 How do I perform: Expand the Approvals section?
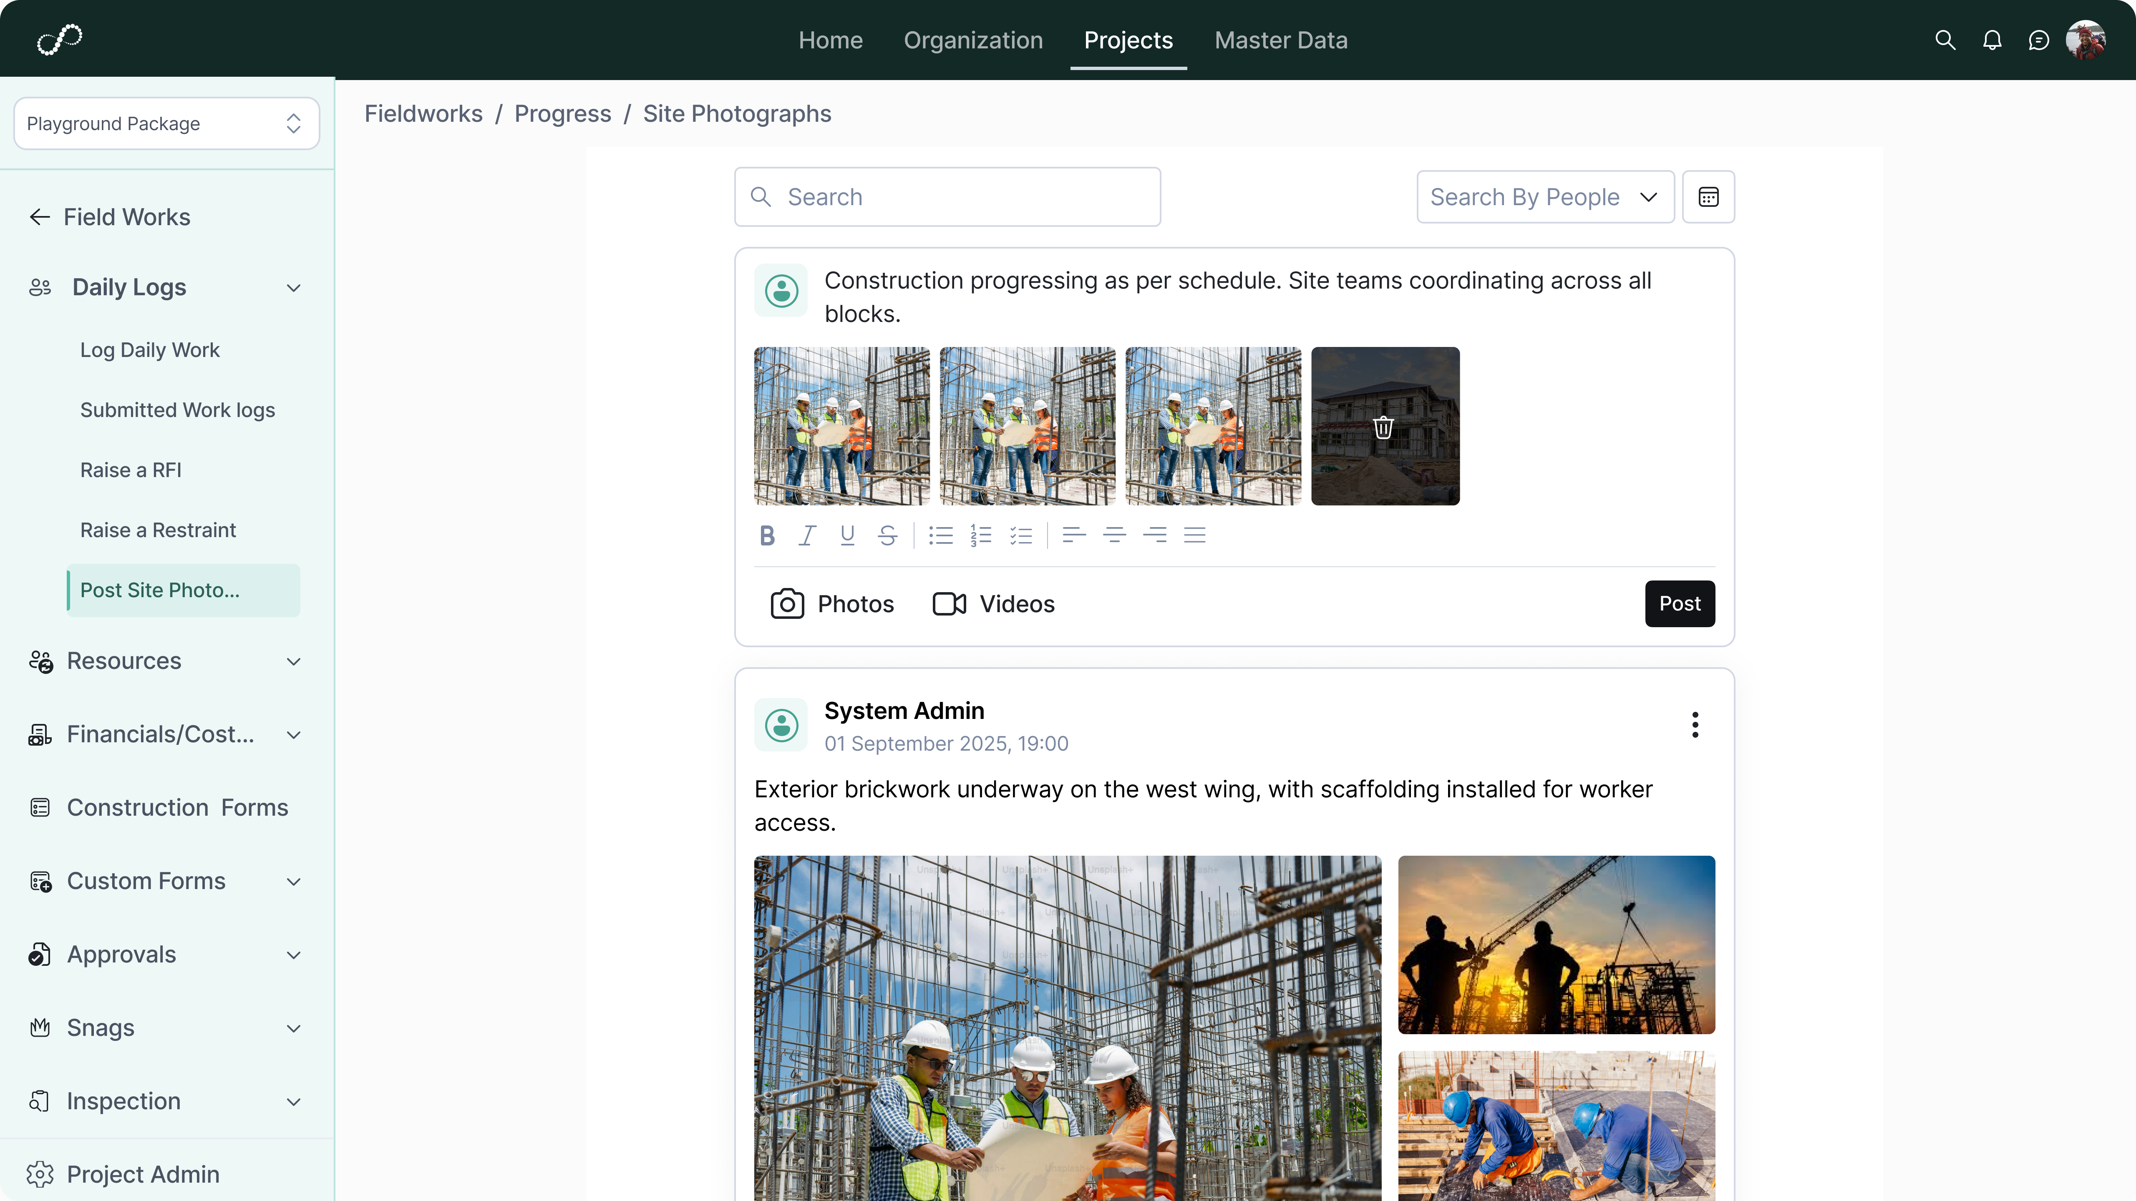tap(294, 955)
